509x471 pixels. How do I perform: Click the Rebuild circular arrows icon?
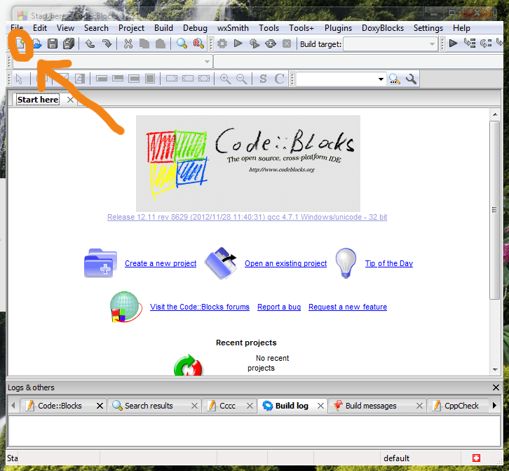(x=271, y=44)
